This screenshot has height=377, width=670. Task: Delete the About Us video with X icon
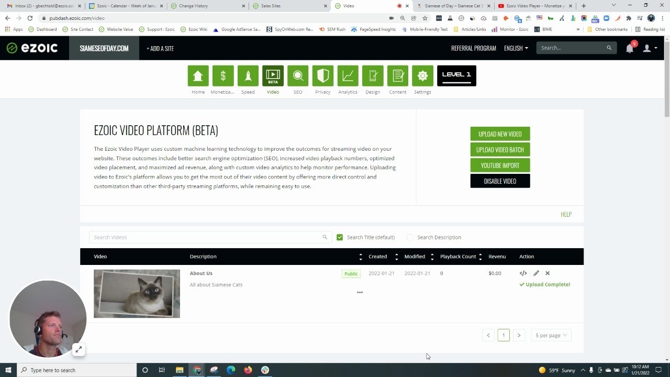(x=548, y=273)
